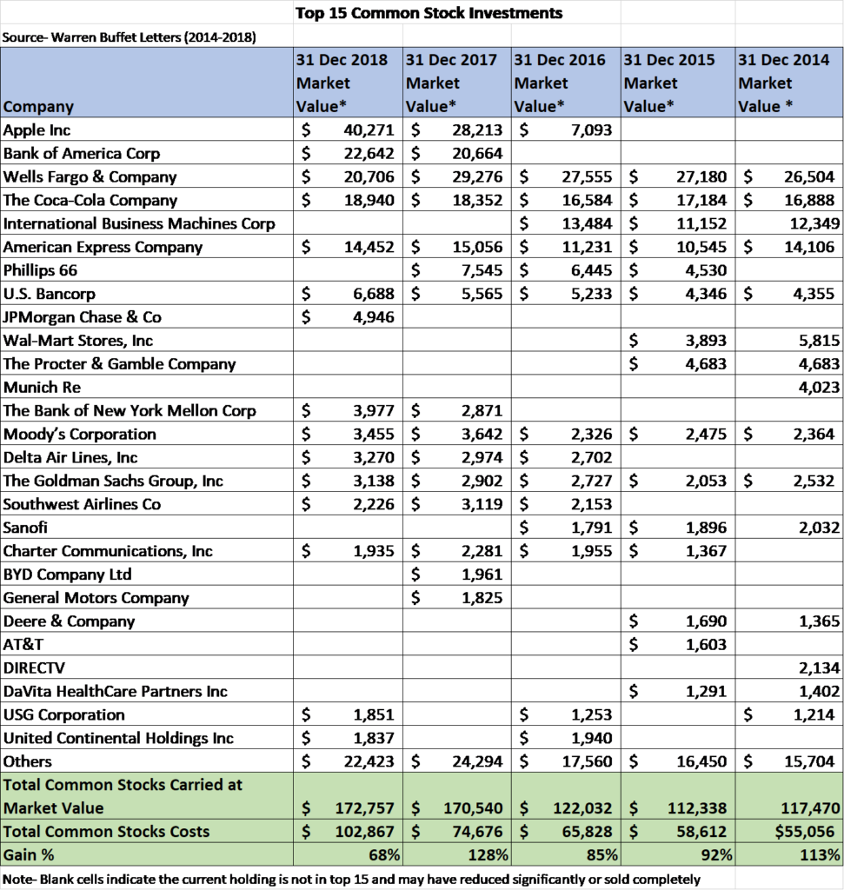This screenshot has height=890, width=844.
Task: Click the 113% gain cell
Action: click(x=820, y=854)
